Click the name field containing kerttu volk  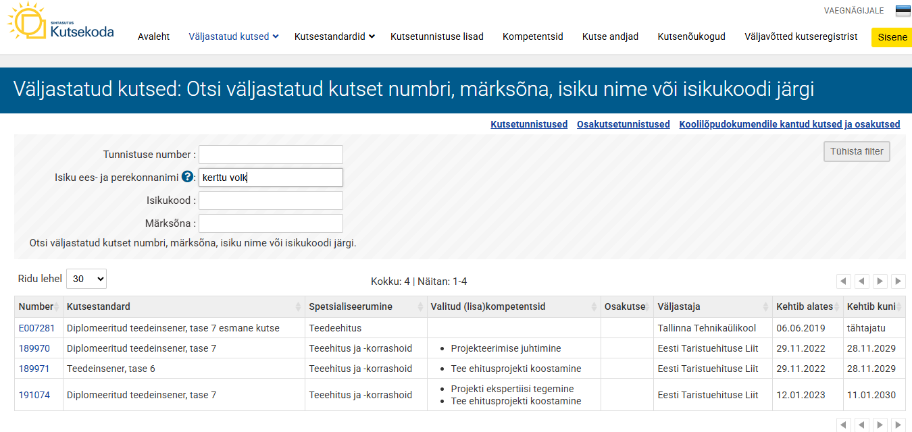pos(271,178)
